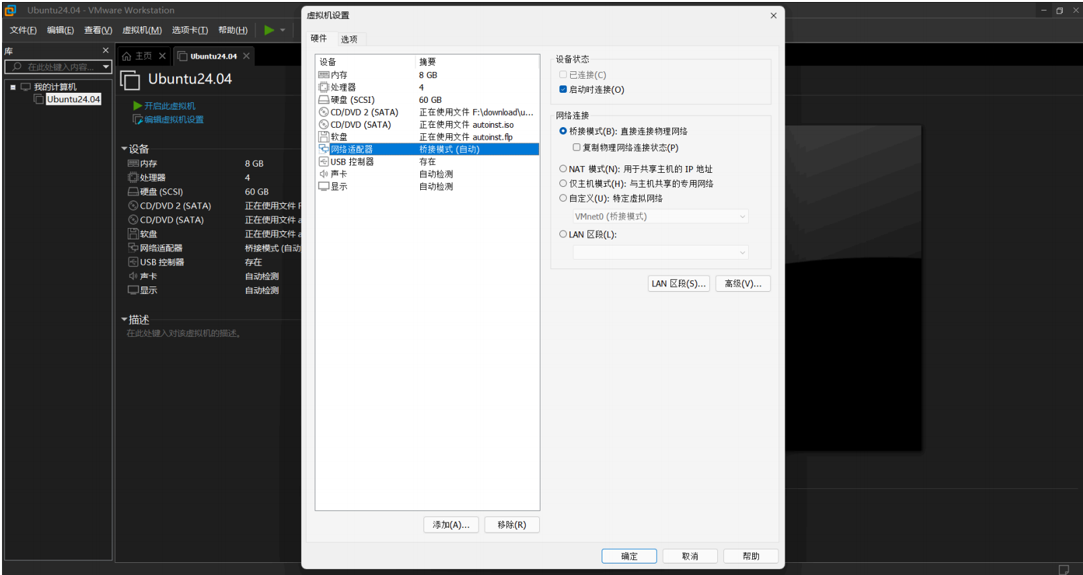Click the network adapter icon in the dialog list
Viewport: 1083px width, 575px height.
click(x=324, y=149)
